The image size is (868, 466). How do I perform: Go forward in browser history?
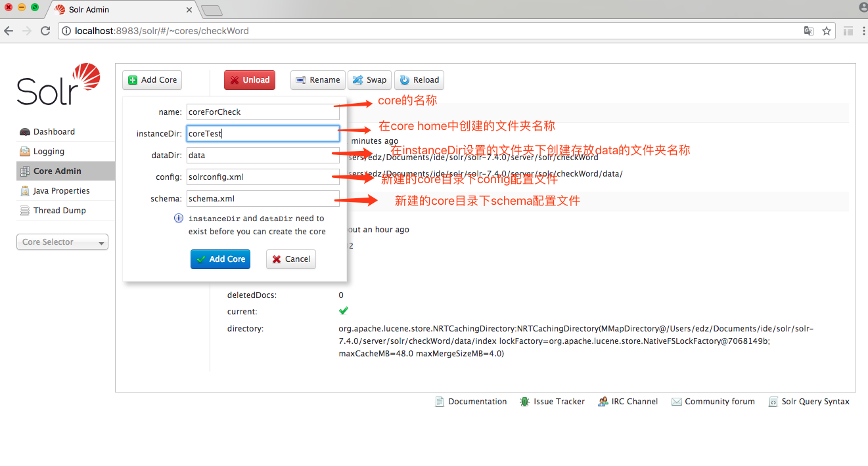27,31
